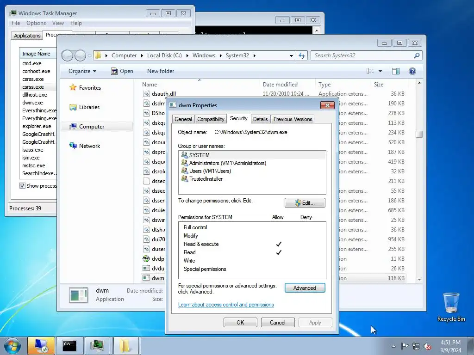Select the dsauth.dll file
This screenshot has width=474, height=355.
pos(164,94)
